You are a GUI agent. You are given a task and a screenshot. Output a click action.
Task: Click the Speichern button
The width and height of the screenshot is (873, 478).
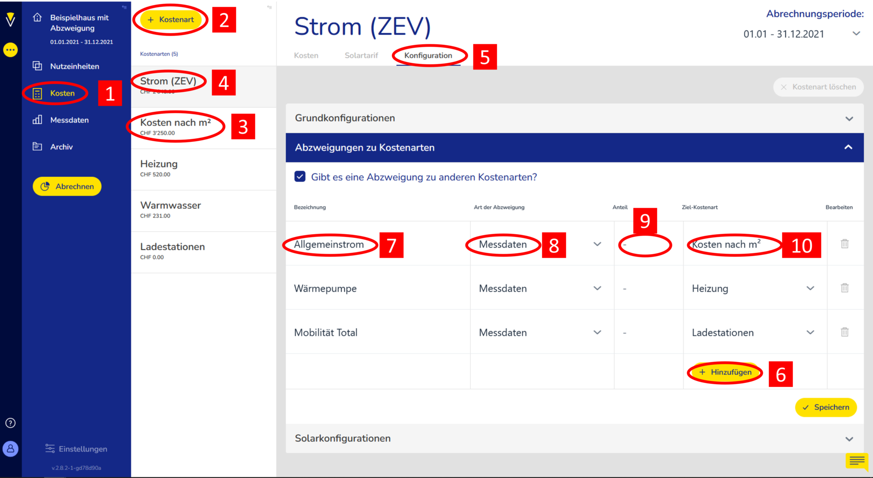point(826,407)
